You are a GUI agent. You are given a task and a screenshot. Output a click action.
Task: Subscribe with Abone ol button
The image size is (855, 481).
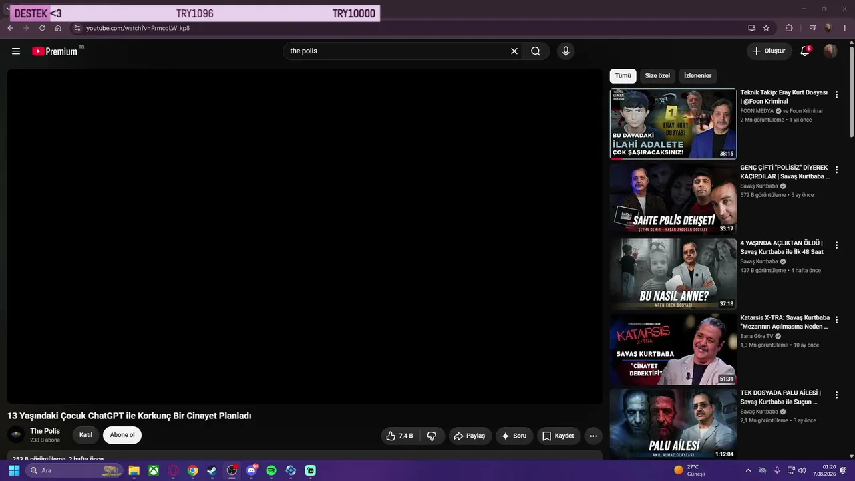pos(122,435)
